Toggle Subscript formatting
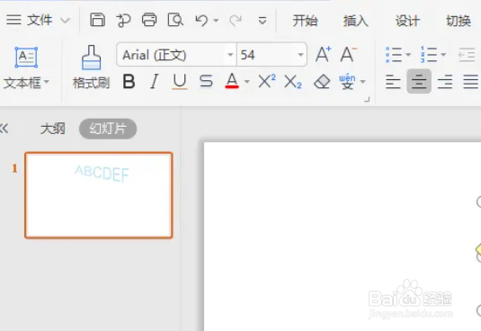The image size is (481, 331). pos(293,82)
